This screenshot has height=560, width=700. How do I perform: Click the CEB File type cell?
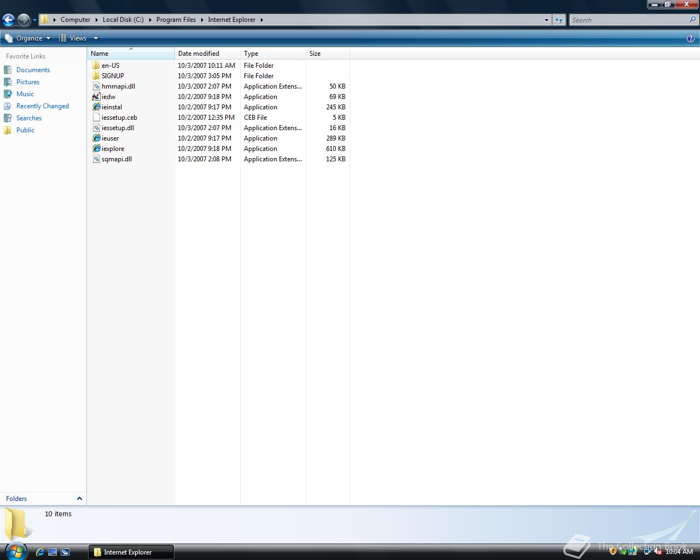point(255,118)
